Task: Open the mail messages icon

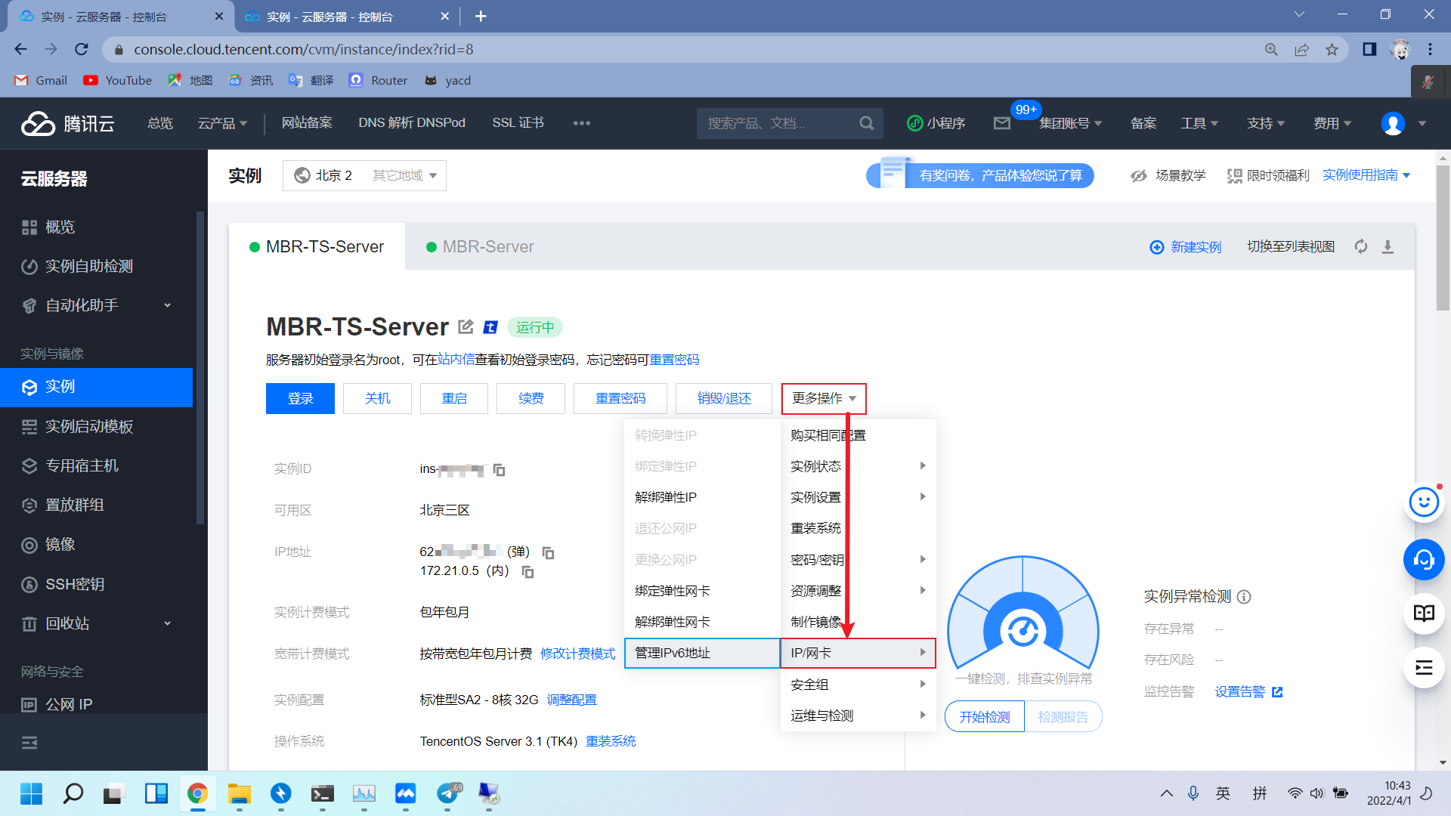Action: [1002, 123]
